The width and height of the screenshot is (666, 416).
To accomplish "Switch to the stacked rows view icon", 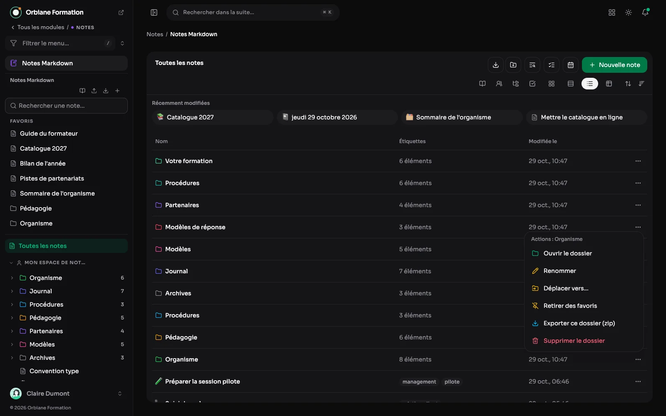I will 571,84.
